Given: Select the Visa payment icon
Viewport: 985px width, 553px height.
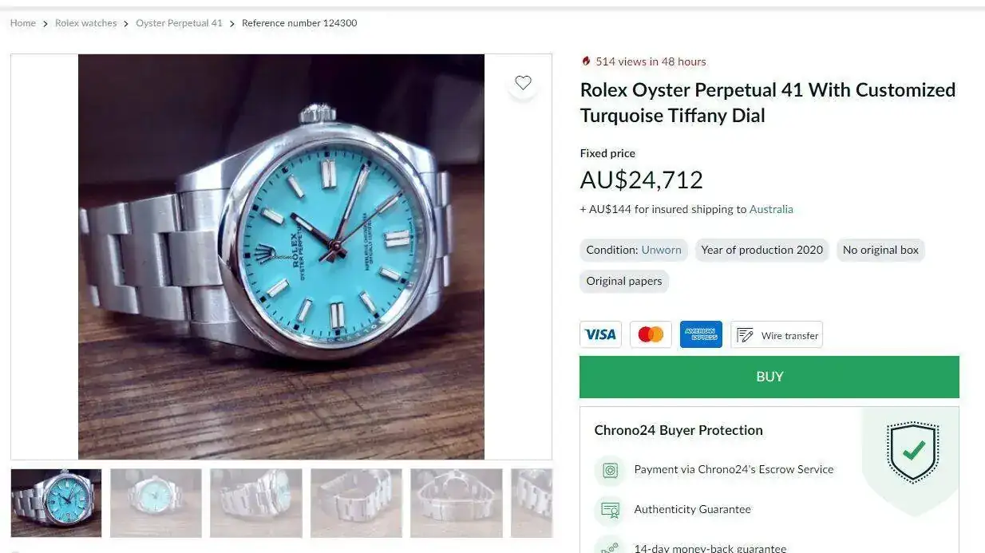Looking at the screenshot, I should tap(600, 334).
